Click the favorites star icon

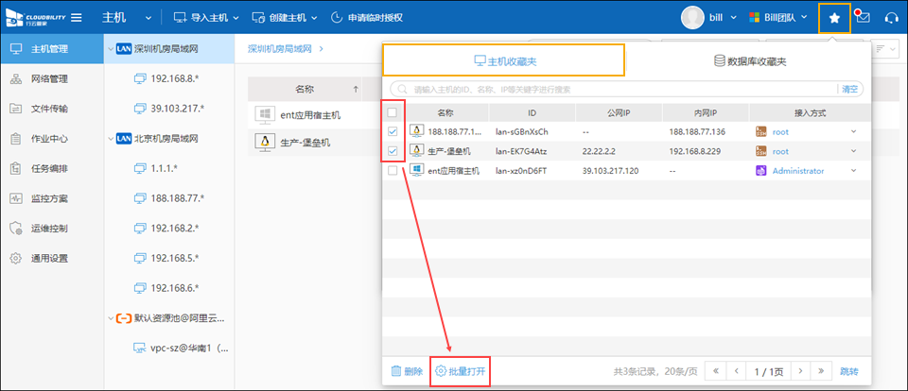point(833,18)
